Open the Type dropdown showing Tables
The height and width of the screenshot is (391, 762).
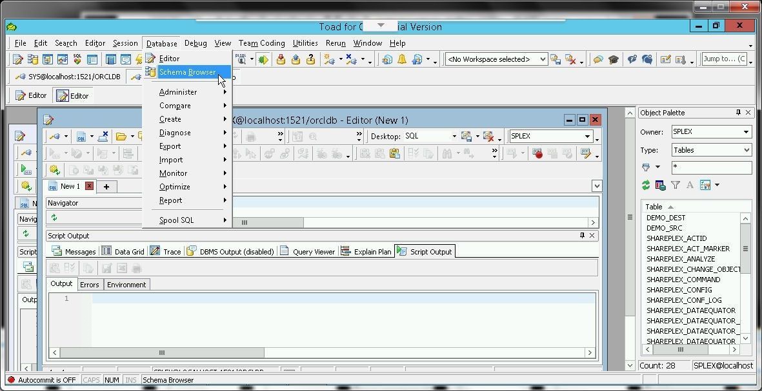[x=747, y=150]
